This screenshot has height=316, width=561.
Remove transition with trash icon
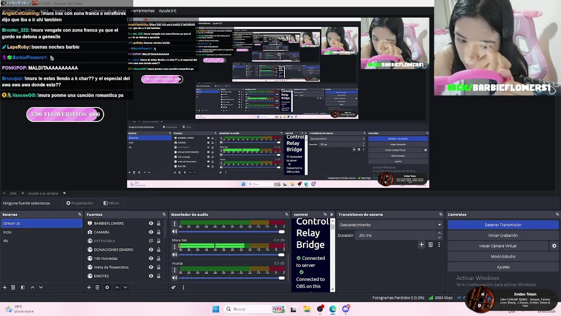pyautogui.click(x=430, y=245)
